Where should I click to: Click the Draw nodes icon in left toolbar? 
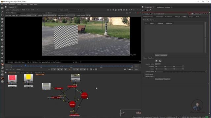[2, 12]
